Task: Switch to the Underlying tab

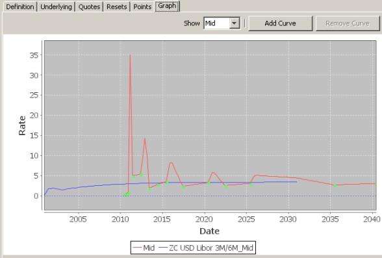Action: pyautogui.click(x=56, y=6)
